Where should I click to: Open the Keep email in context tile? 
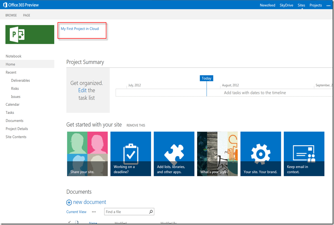click(304, 154)
